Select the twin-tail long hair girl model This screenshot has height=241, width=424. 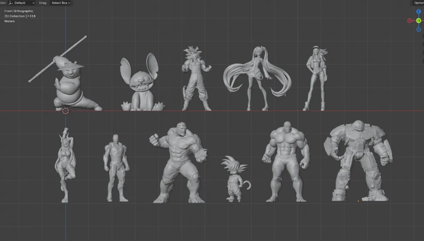[x=257, y=78]
